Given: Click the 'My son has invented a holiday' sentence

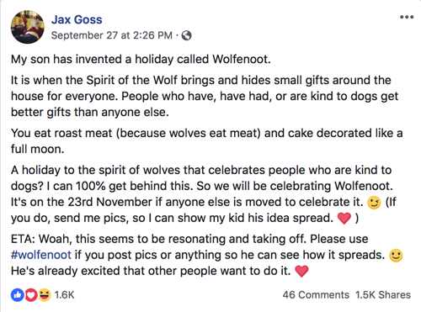Looking at the screenshot, I should [x=141, y=59].
